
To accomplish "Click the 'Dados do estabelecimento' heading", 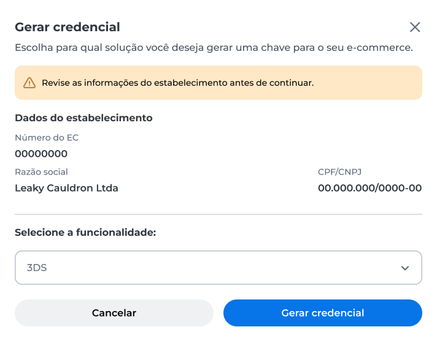I will click(83, 118).
